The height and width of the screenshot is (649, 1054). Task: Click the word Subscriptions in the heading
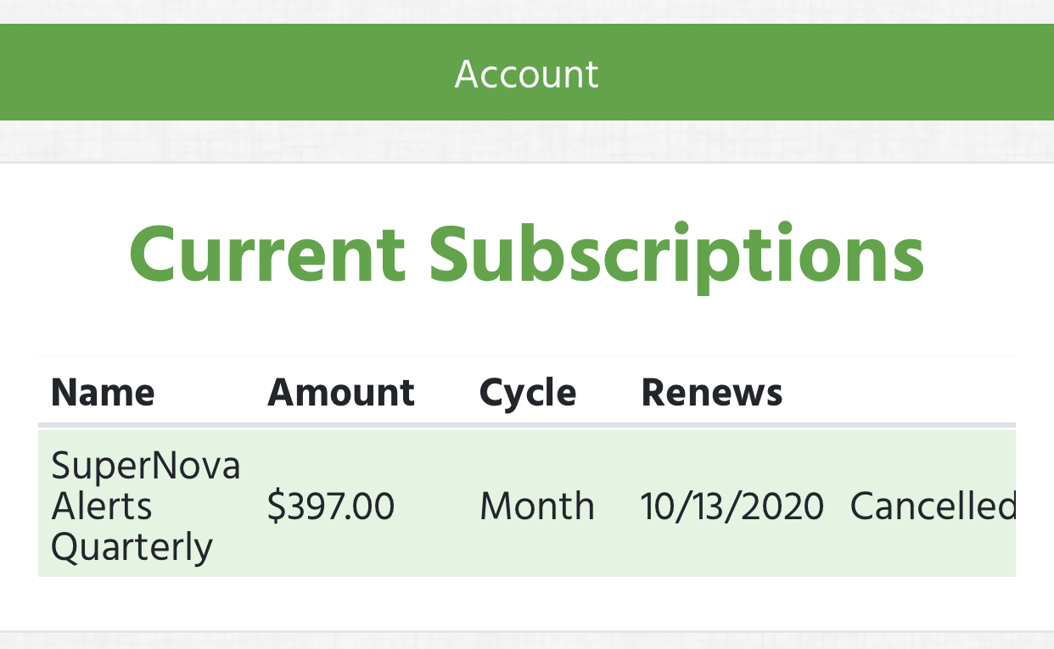coord(676,255)
